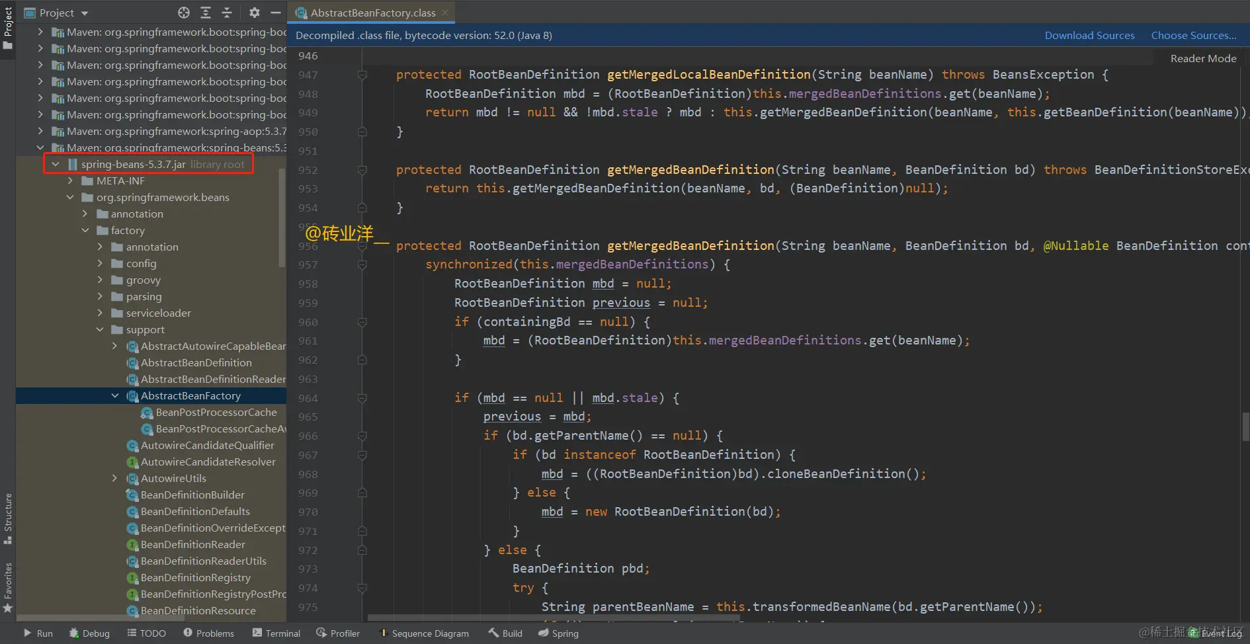The width and height of the screenshot is (1250, 644).
Task: Select BeanDefinitionRegistry interface
Action: [195, 577]
